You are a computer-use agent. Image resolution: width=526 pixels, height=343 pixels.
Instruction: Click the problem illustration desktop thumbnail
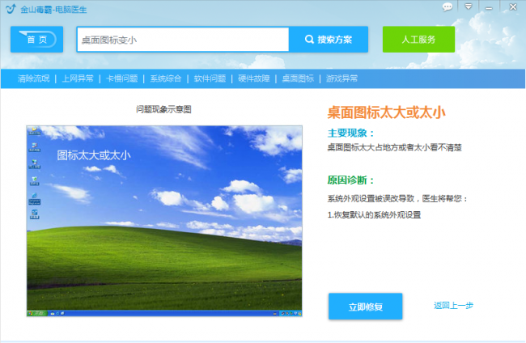(164, 221)
